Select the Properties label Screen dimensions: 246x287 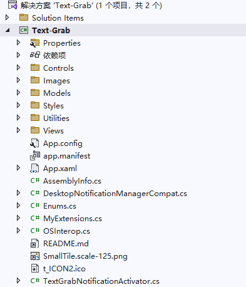point(62,43)
